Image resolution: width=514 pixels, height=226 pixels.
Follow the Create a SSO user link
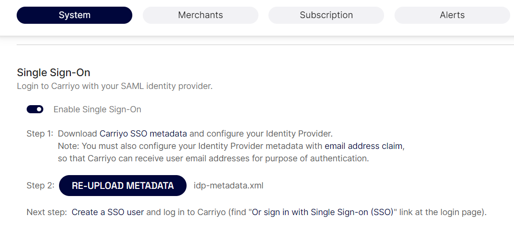[x=108, y=212]
